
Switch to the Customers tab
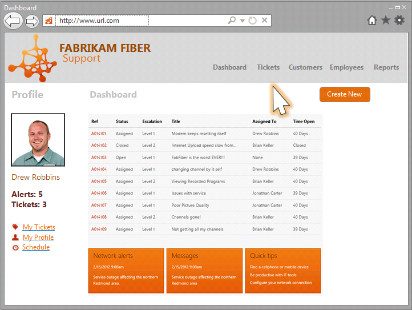click(x=305, y=67)
